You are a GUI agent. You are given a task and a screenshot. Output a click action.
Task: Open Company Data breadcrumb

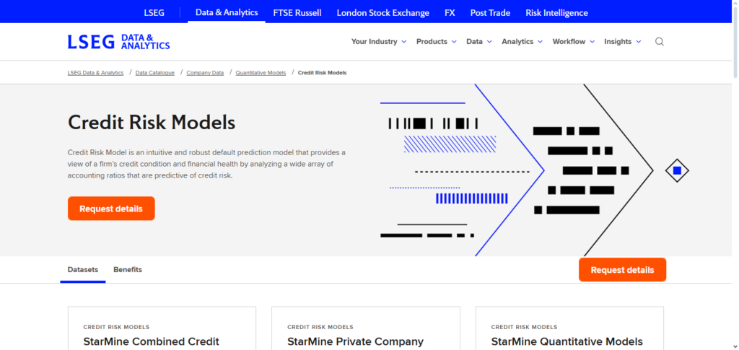[x=205, y=73]
